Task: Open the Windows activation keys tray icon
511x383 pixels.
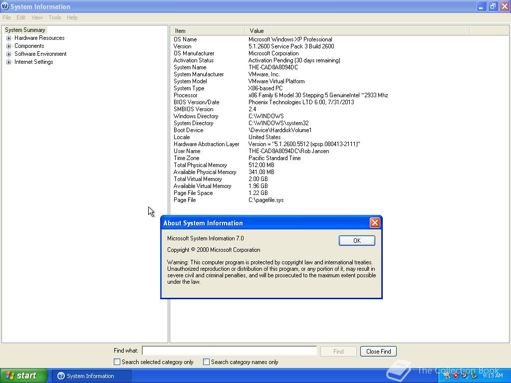Action: pos(447,376)
